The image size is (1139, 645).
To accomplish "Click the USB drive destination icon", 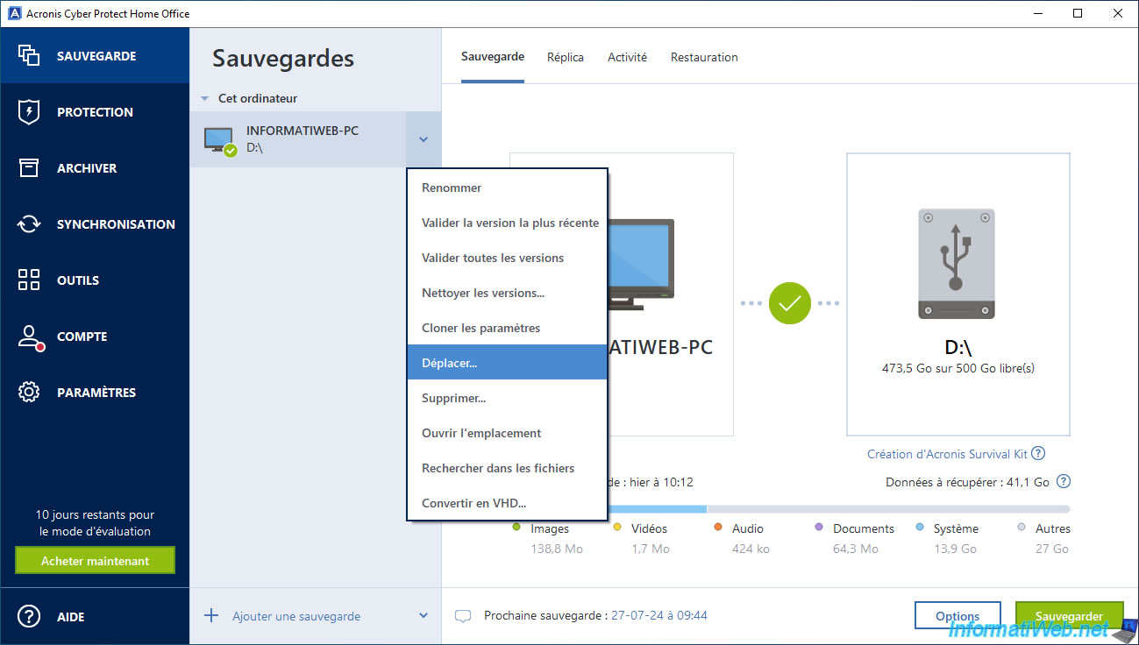I will pos(956,264).
